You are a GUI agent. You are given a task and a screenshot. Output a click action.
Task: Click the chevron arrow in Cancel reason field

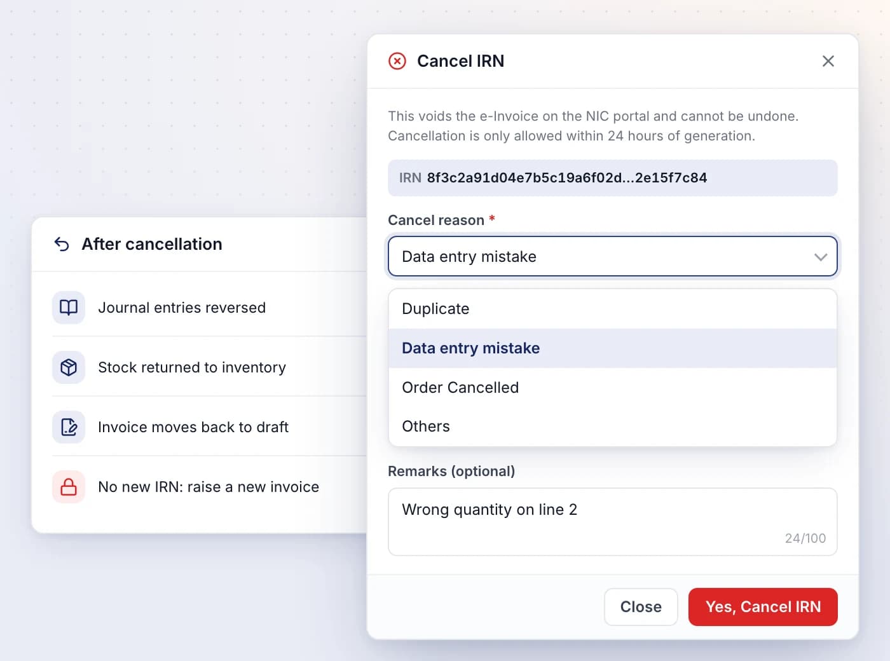pyautogui.click(x=821, y=257)
